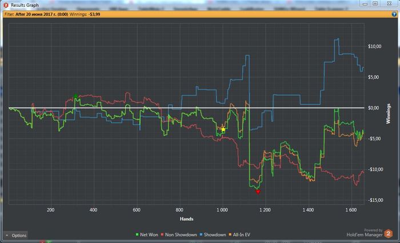This screenshot has height=243, width=400.
Task: Click the $5,00 axis label
Action: click(373, 77)
